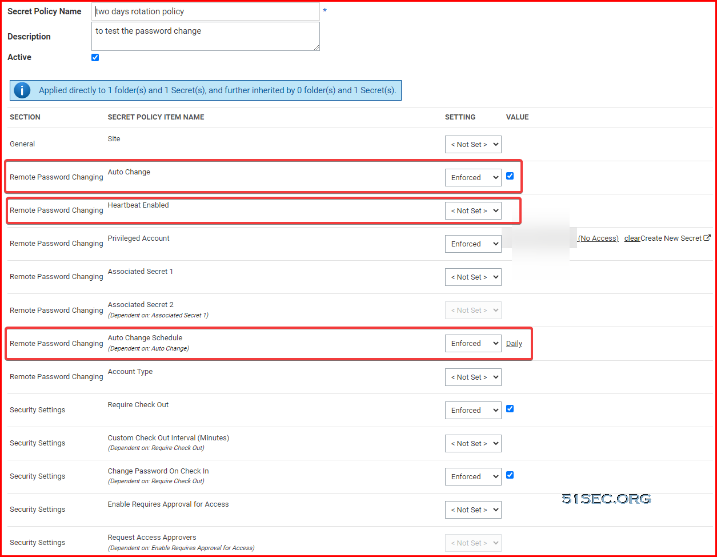Open the Enable Requires Approval for Access dropdown
The width and height of the screenshot is (717, 557).
(473, 510)
